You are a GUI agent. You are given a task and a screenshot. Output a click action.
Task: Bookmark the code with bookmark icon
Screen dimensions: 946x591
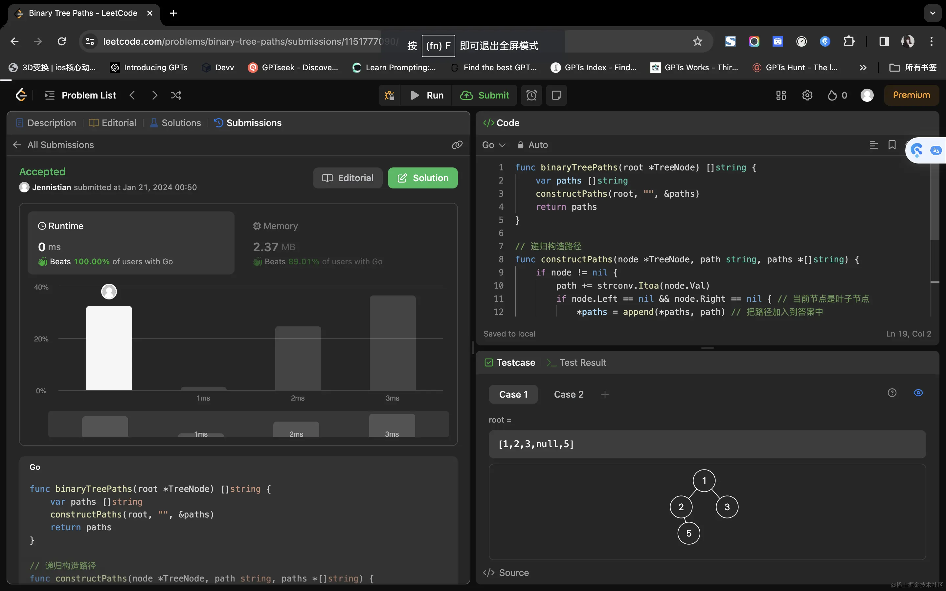[x=892, y=145]
